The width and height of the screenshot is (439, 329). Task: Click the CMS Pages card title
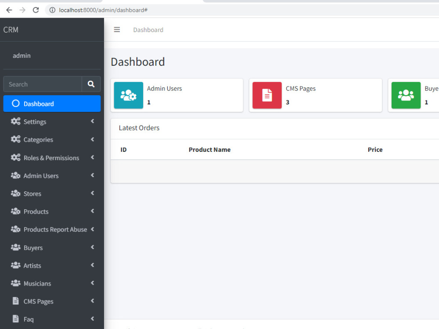click(x=301, y=89)
